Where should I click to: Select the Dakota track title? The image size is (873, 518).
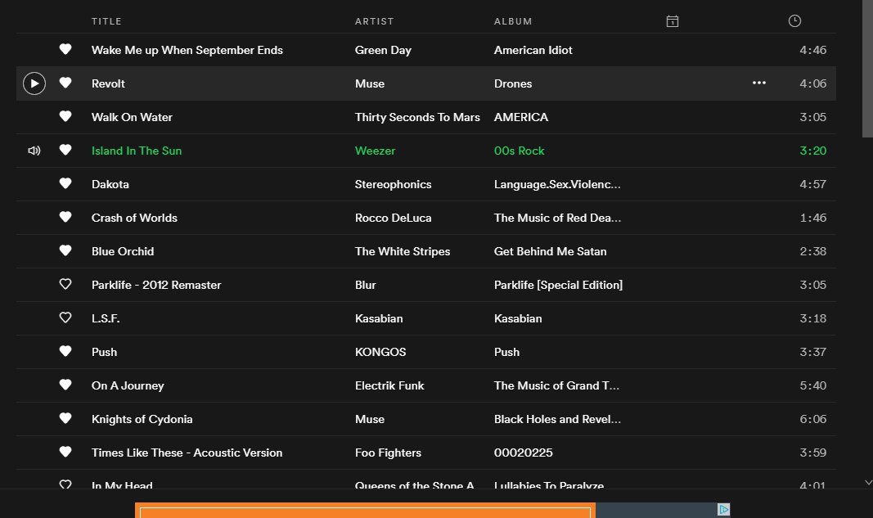pos(110,184)
